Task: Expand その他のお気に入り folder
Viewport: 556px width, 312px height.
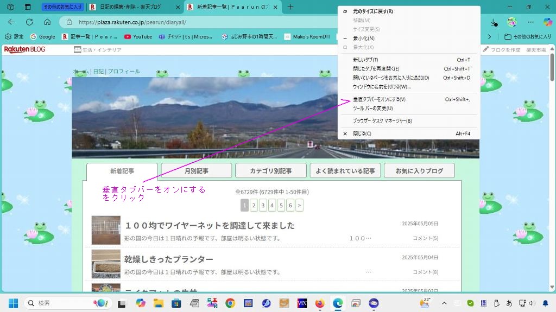Action: coord(527,37)
